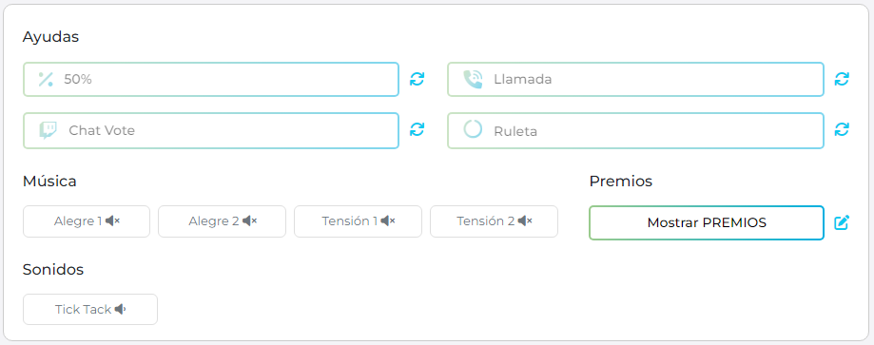Activate the Chat Vote help option

[x=211, y=130]
